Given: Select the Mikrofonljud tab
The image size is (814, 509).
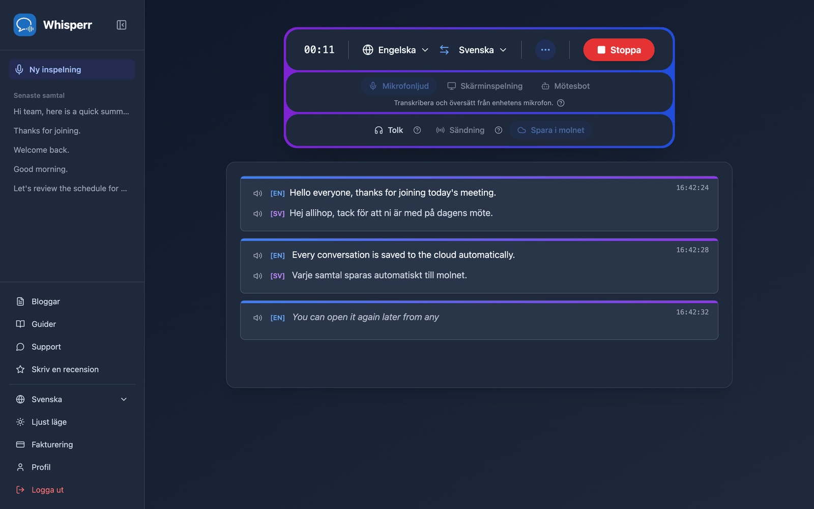Looking at the screenshot, I should coord(399,86).
